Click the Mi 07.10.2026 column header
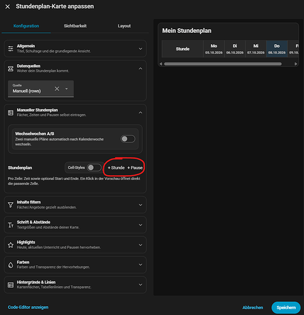 coord(256,49)
